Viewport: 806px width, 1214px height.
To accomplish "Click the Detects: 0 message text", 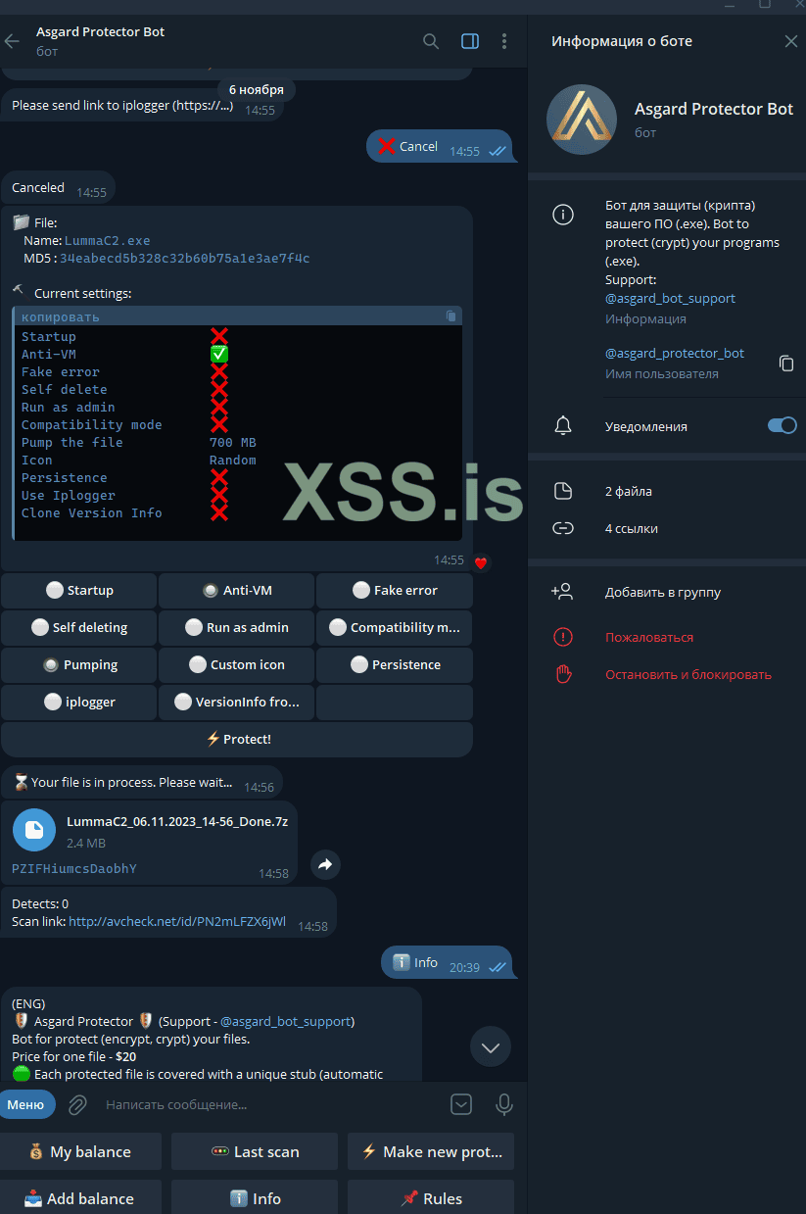I will pos(40,903).
